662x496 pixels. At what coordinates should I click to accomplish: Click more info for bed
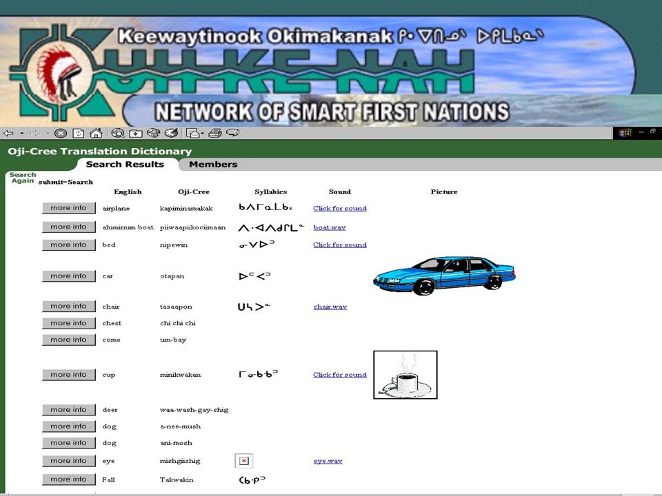point(68,245)
